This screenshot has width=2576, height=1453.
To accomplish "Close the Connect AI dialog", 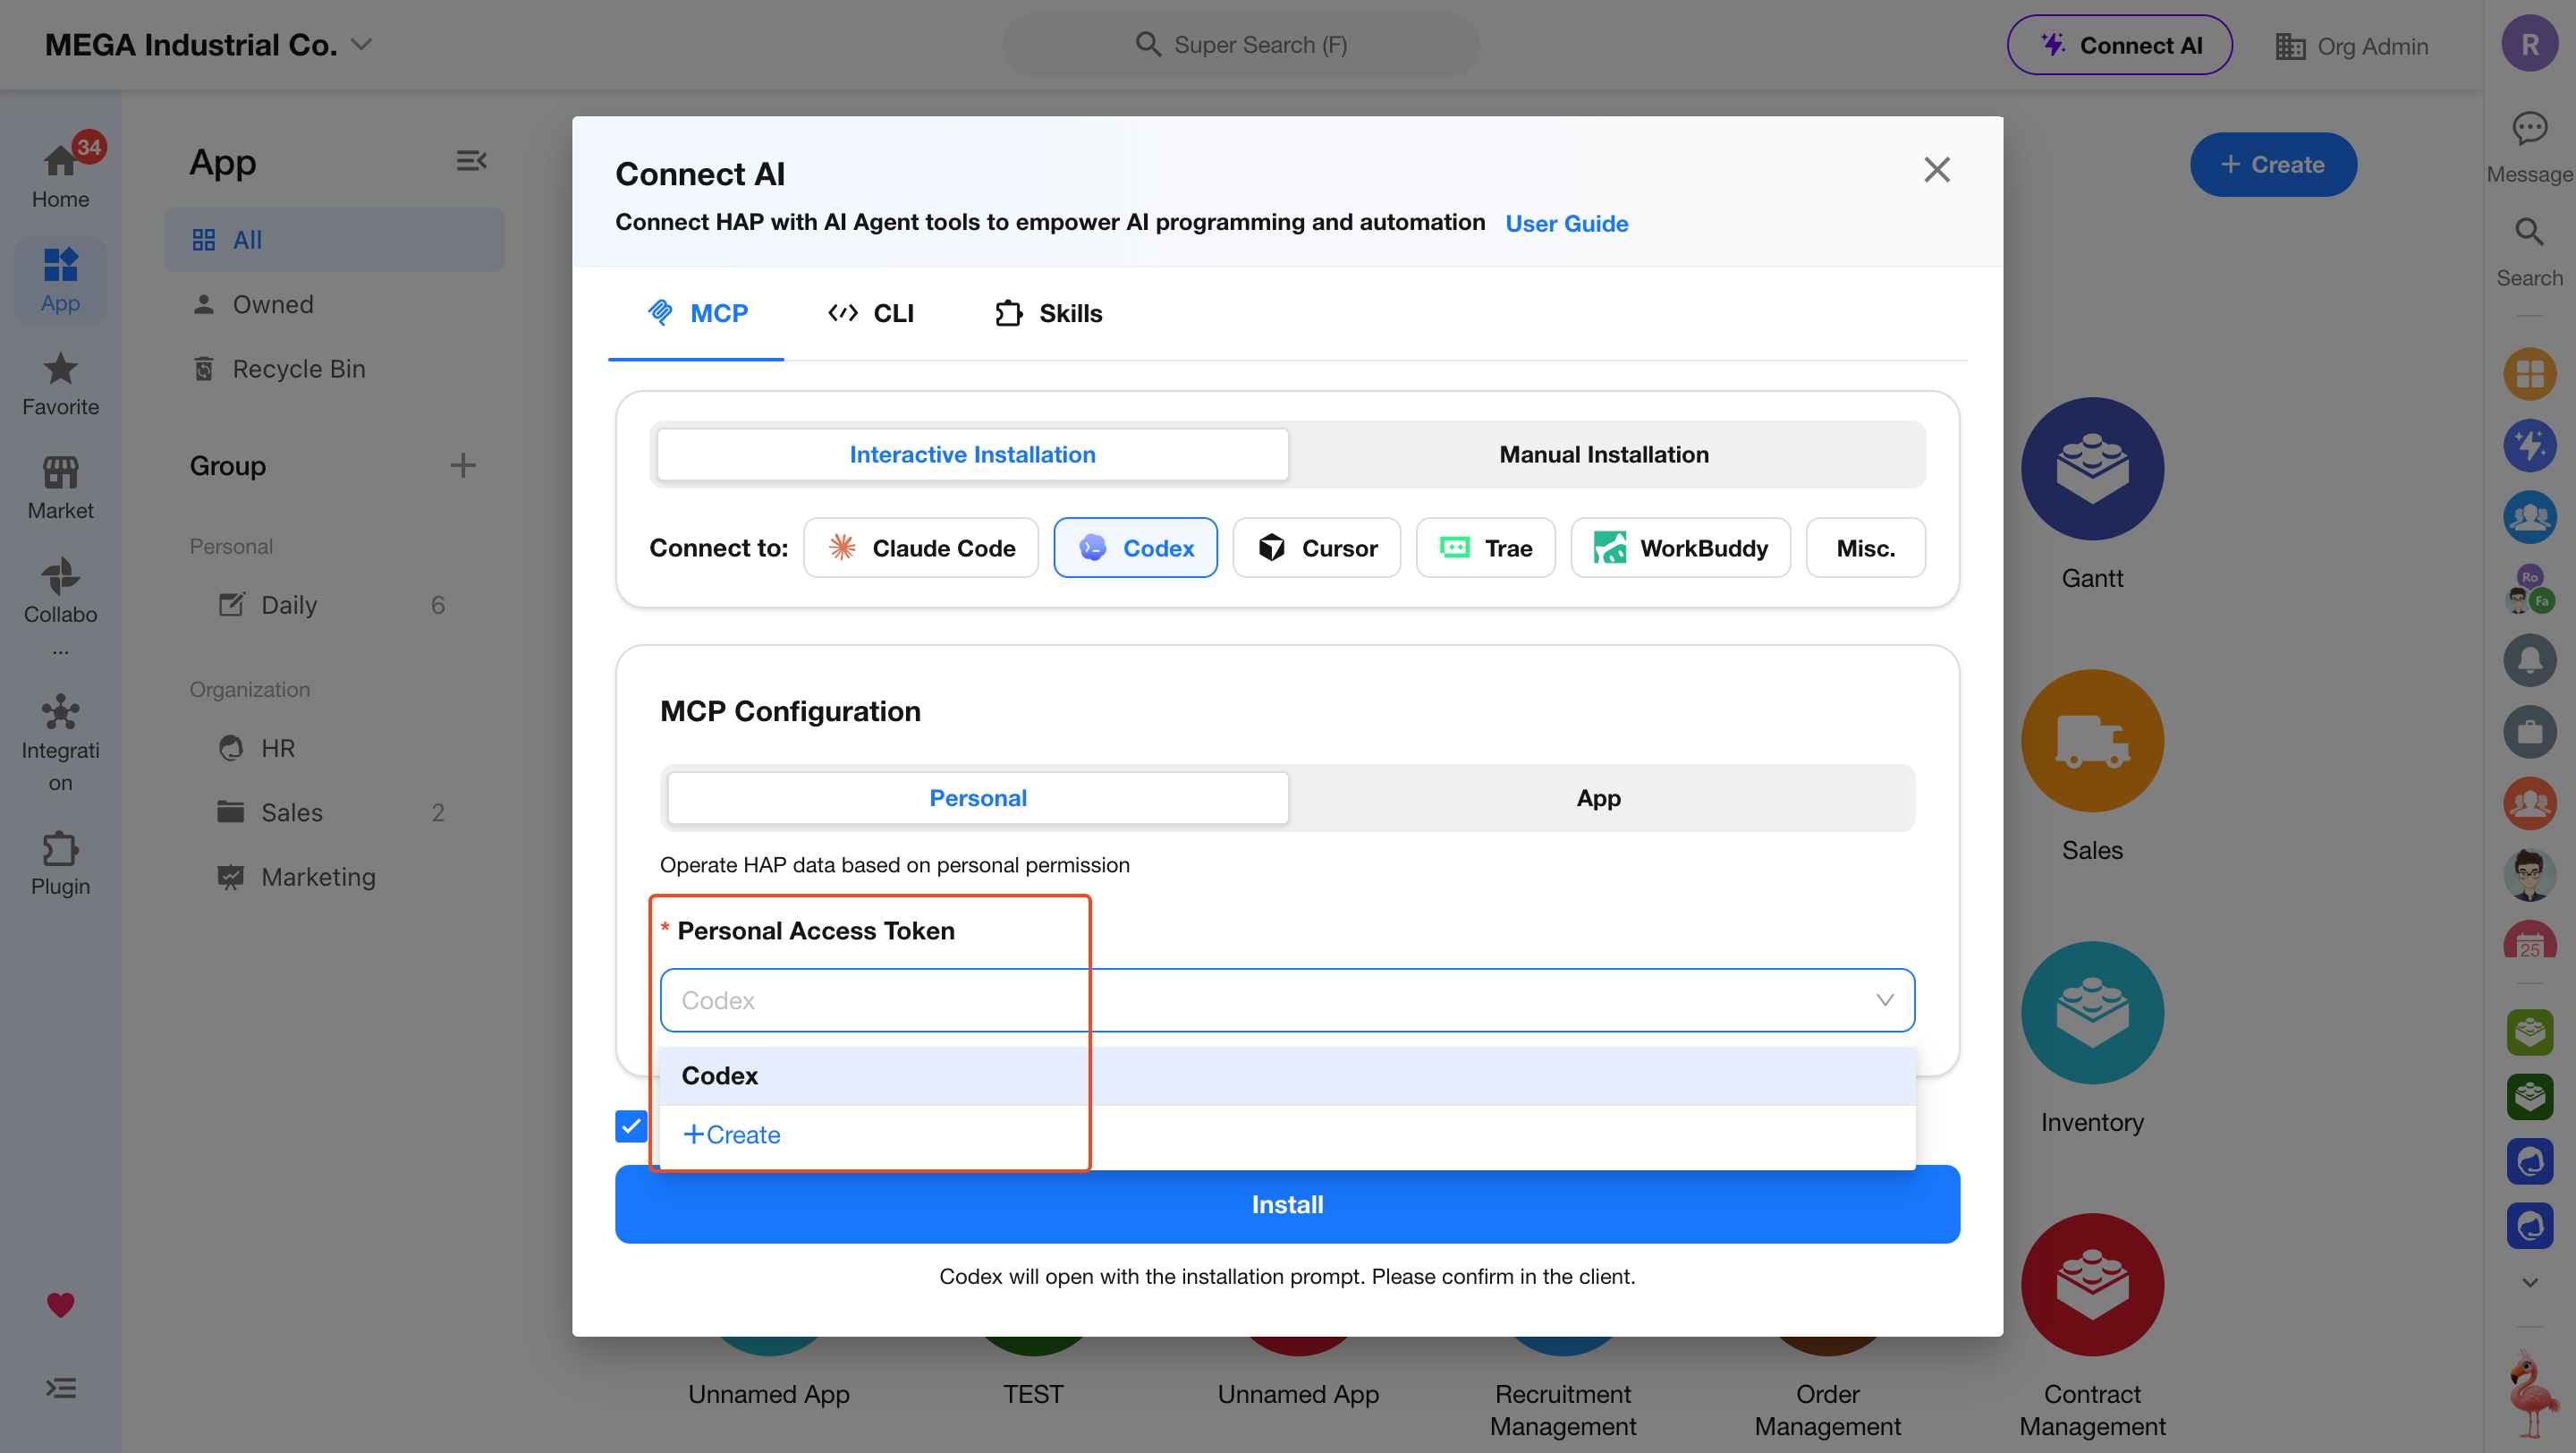I will coord(1936,170).
